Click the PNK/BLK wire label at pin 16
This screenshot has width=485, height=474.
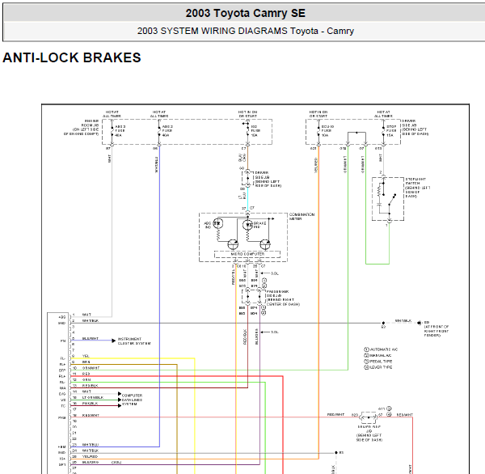(x=90, y=404)
